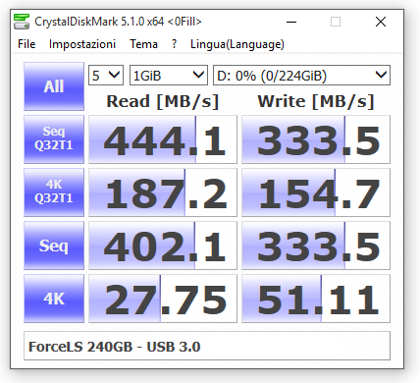Start the Seq test
420x383 pixels.
[54, 246]
